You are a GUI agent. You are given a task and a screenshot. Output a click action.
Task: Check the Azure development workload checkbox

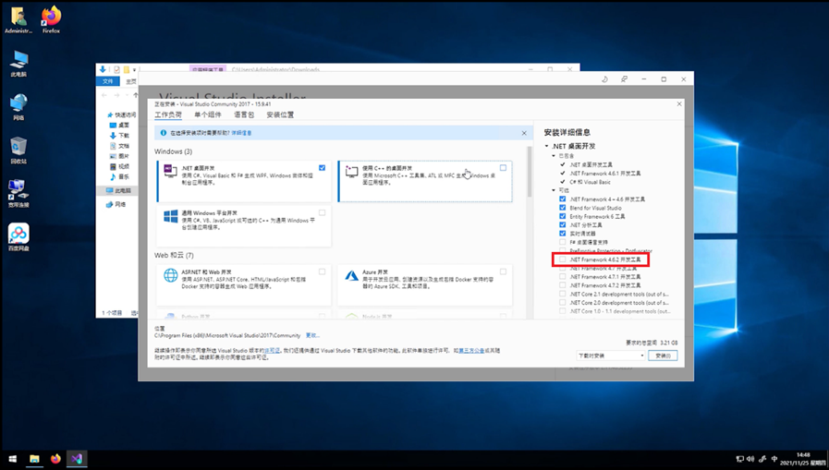(503, 271)
